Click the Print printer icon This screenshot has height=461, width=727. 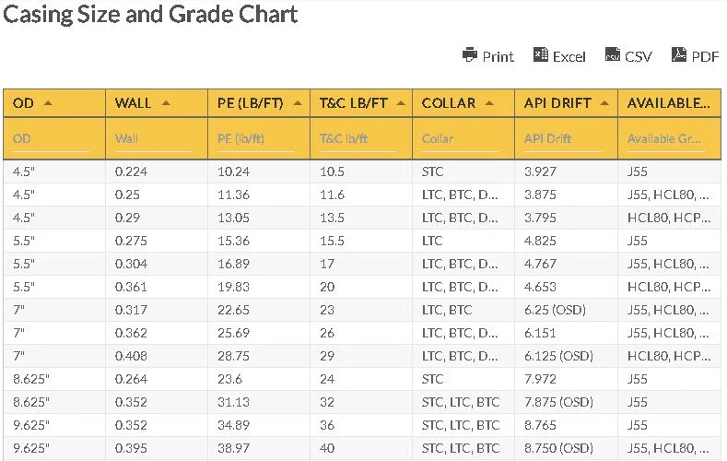470,55
